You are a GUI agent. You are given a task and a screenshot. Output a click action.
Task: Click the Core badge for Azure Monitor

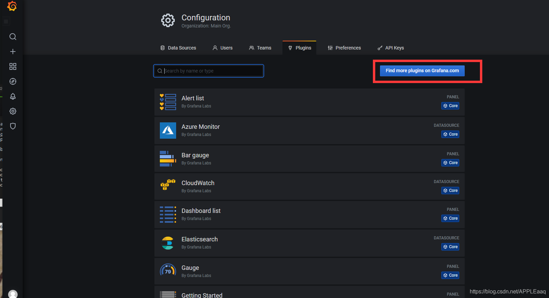[450, 134]
